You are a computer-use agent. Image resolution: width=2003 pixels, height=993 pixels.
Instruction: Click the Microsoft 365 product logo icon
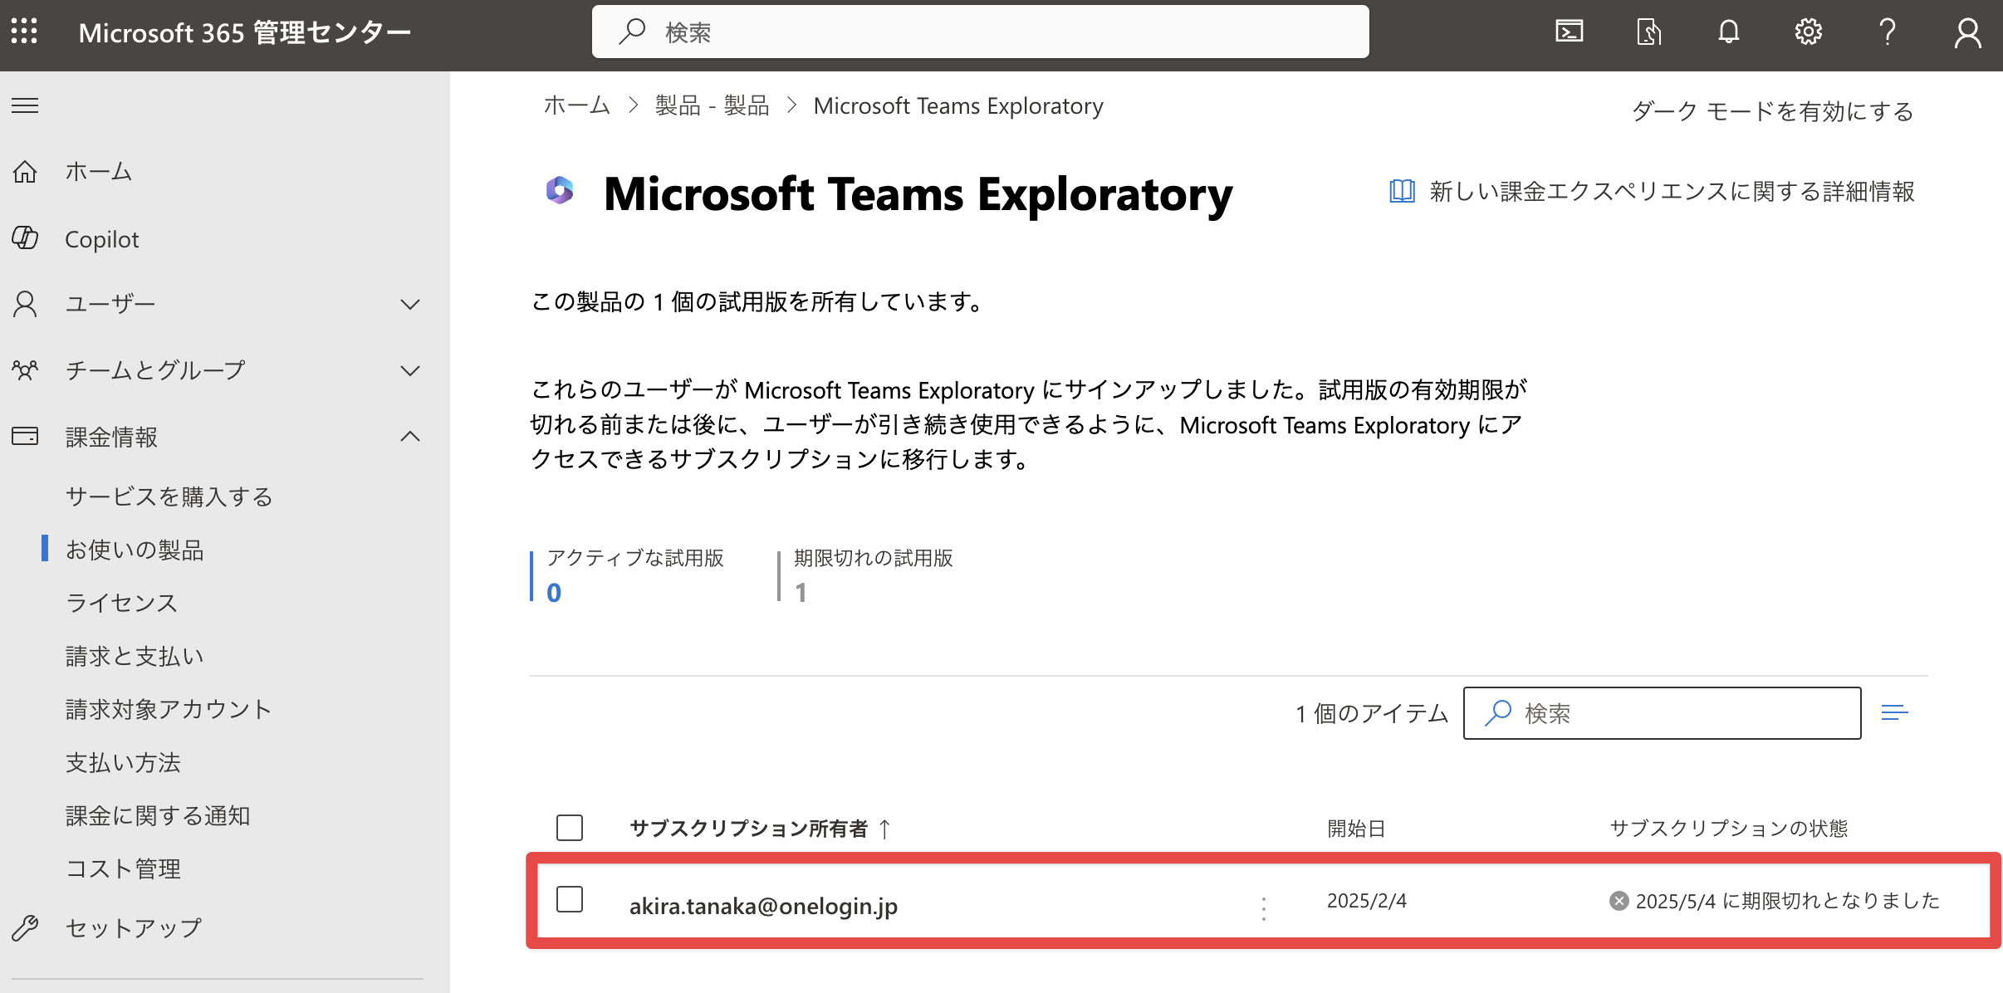560,190
